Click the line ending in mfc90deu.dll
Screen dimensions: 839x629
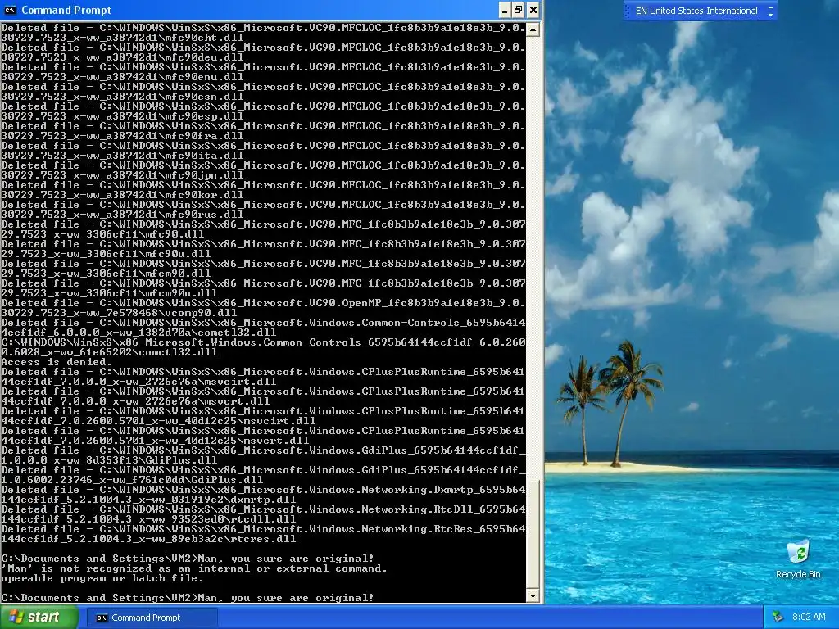point(122,57)
